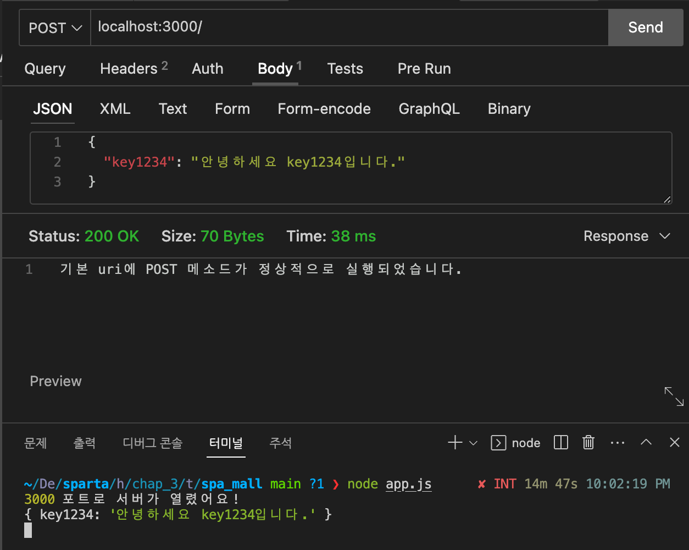Click the Status 200 OK text
This screenshot has height=550, width=689.
click(x=84, y=237)
